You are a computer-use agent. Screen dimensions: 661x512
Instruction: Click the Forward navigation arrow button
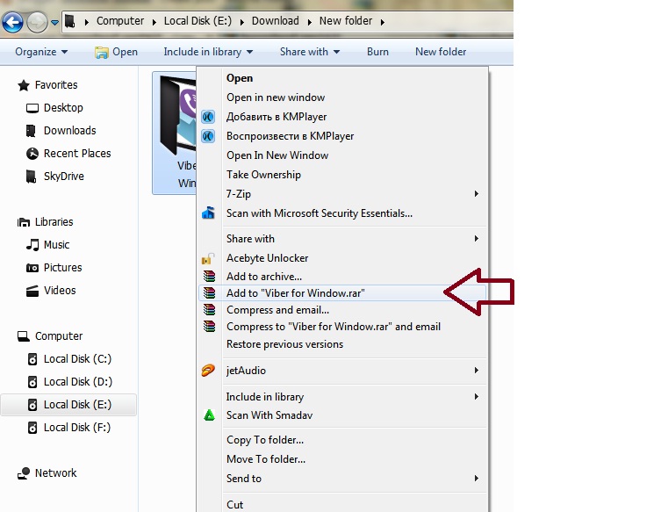coord(37,22)
